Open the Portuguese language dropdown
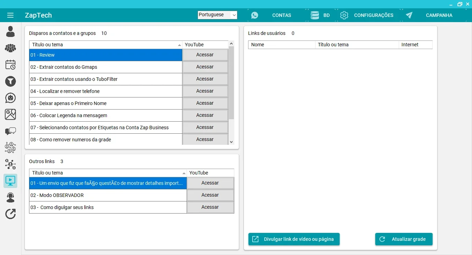 pyautogui.click(x=217, y=15)
